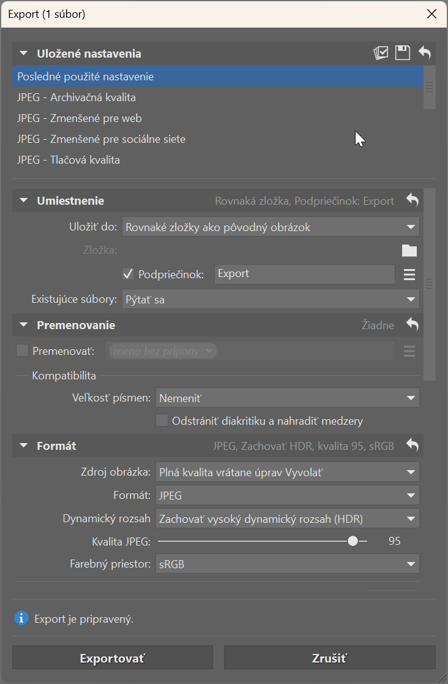This screenshot has width=448, height=684.
Task: Reset the Premenovanie section with the arrow
Action: 413,325
